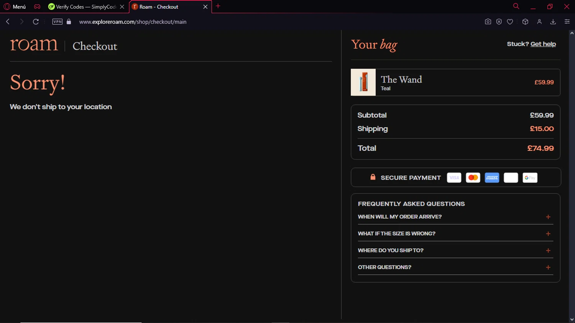Click We don't ship to your location
Screen dimensions: 575x323
tap(61, 107)
